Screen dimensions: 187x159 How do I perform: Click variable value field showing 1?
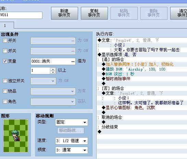tap(40, 71)
